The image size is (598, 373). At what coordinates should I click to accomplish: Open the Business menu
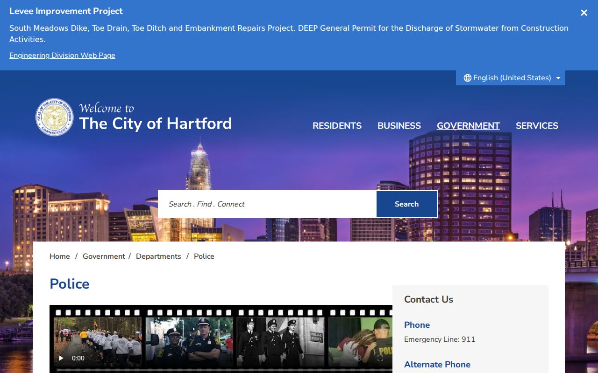pyautogui.click(x=399, y=125)
